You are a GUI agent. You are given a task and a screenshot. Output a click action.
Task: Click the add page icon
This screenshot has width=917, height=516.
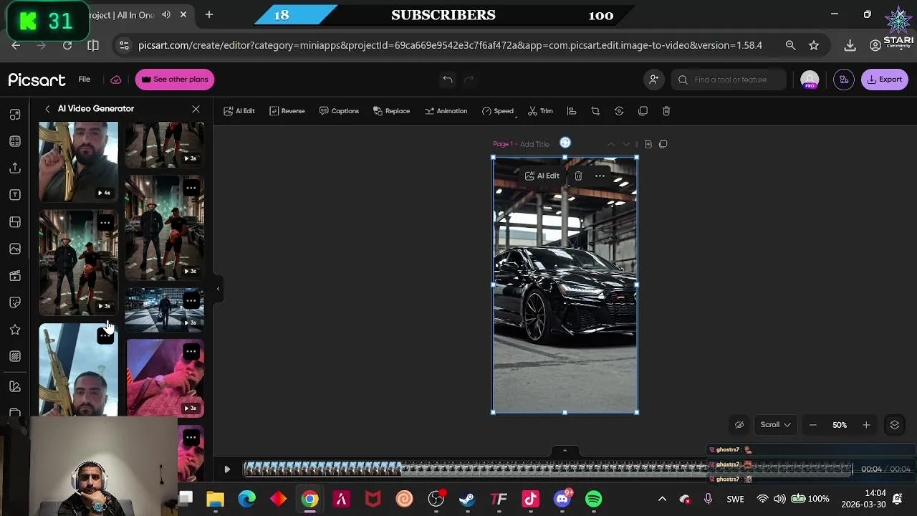[x=648, y=144]
